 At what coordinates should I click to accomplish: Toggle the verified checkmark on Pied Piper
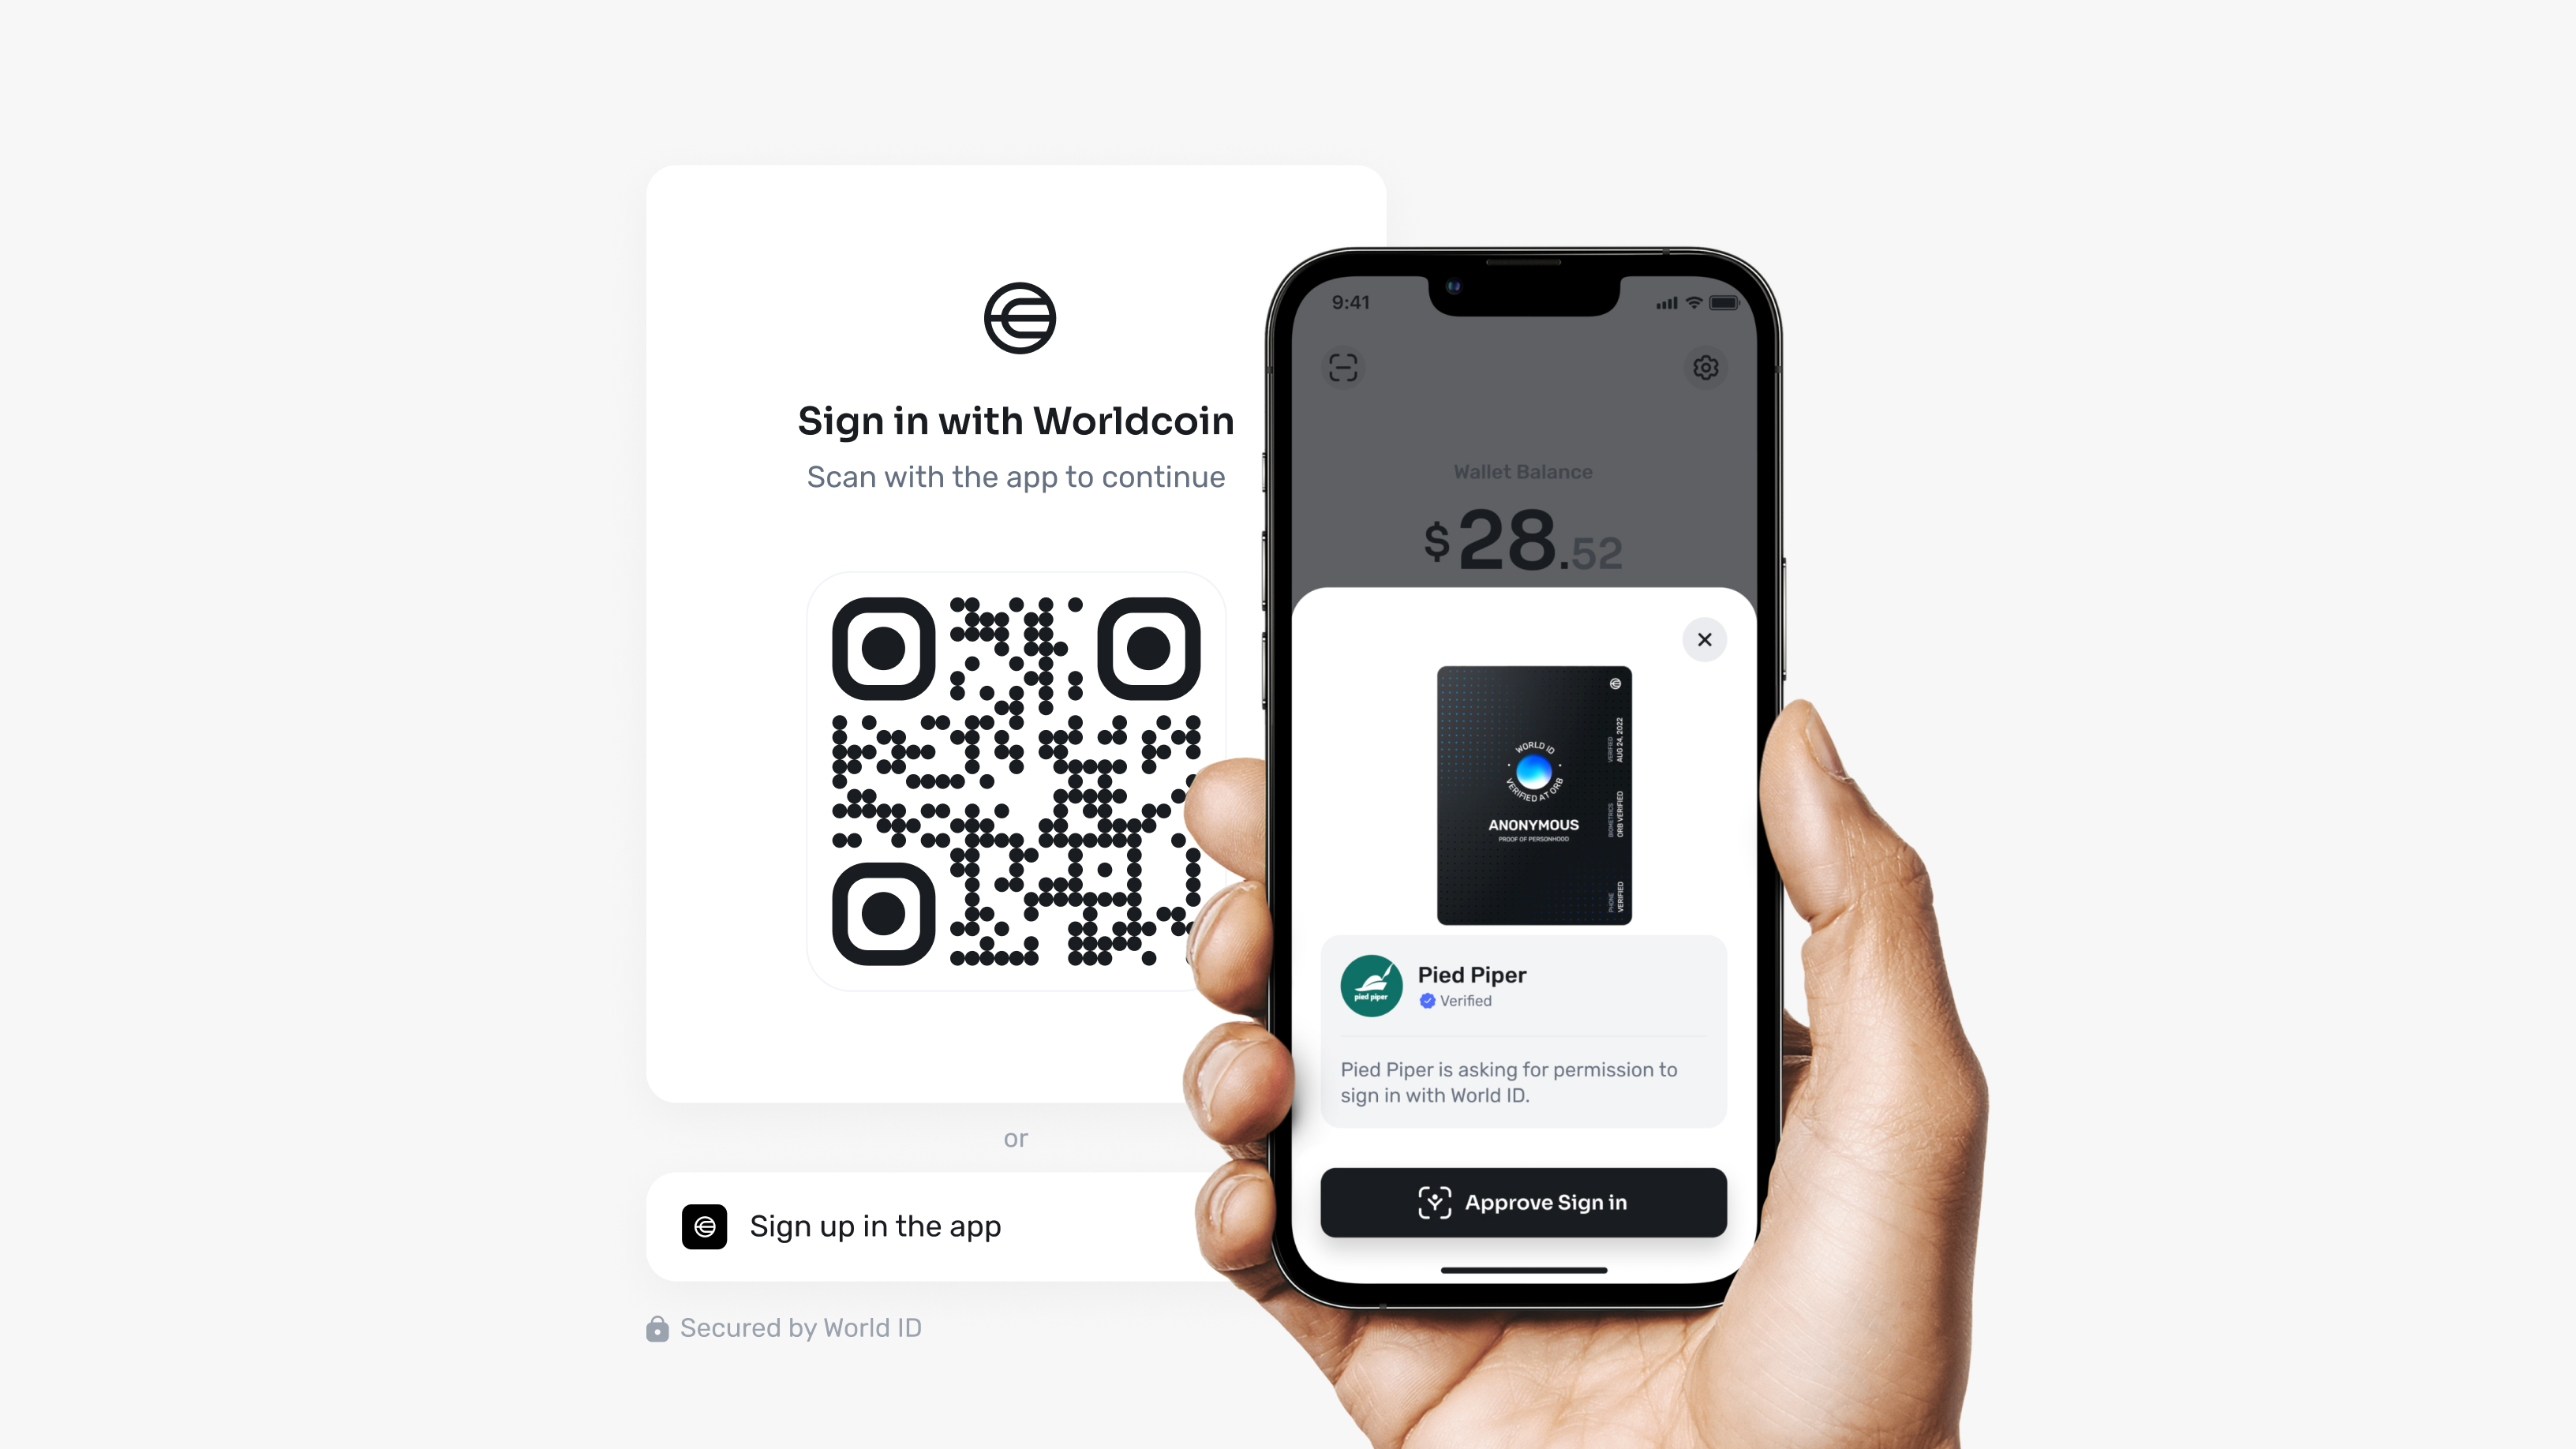pos(1426,1000)
